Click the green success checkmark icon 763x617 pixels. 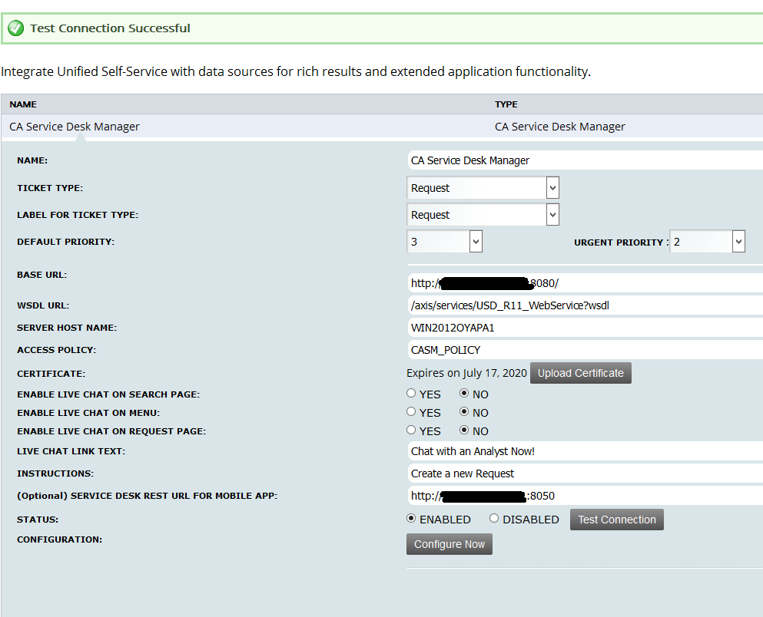tap(15, 28)
